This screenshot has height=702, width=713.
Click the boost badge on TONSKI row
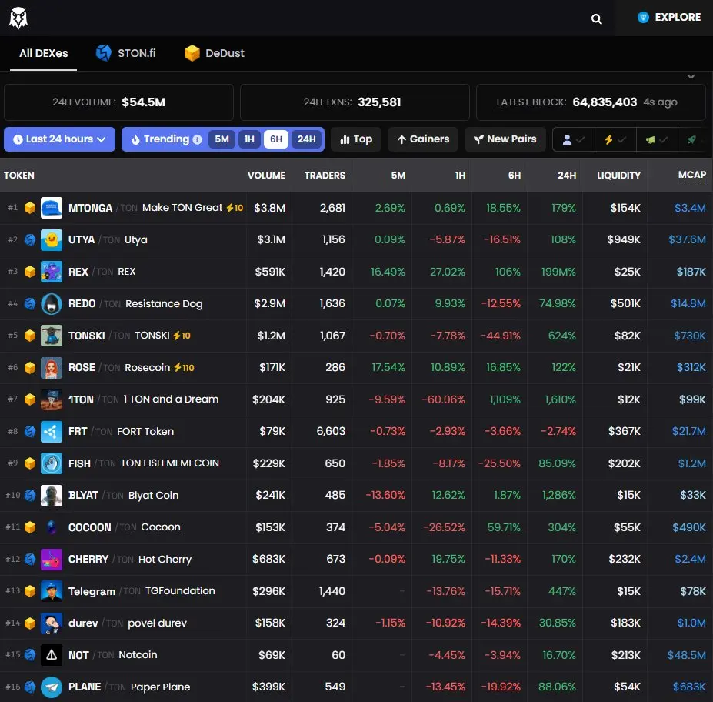pos(182,336)
